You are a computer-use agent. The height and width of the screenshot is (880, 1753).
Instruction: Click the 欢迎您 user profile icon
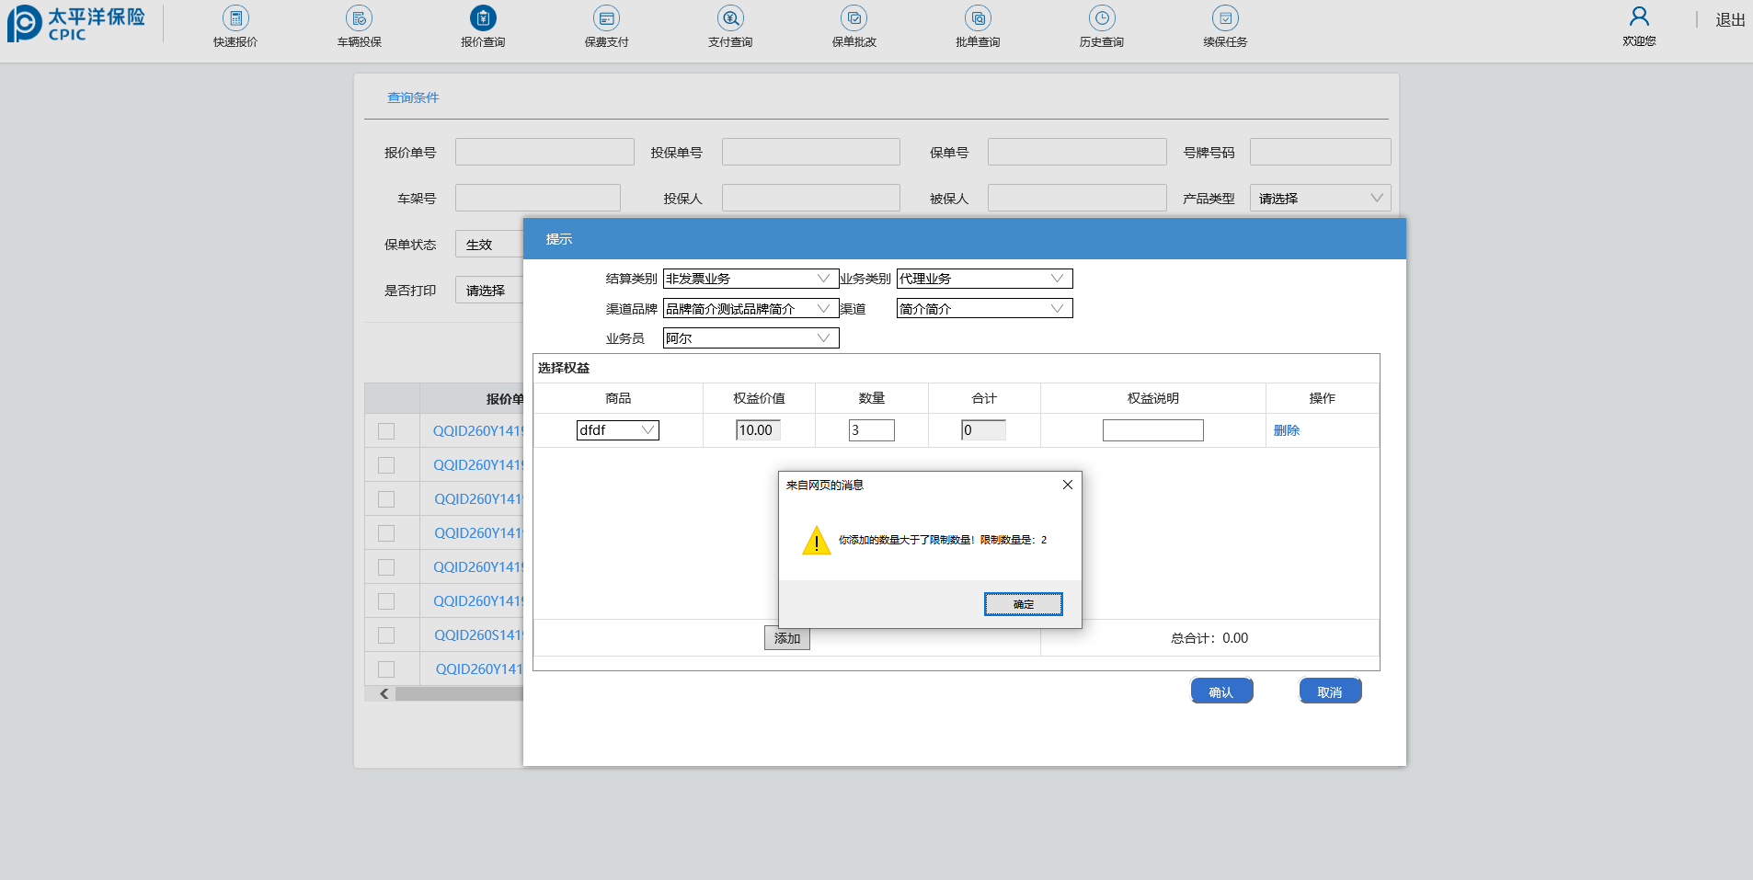point(1639,17)
